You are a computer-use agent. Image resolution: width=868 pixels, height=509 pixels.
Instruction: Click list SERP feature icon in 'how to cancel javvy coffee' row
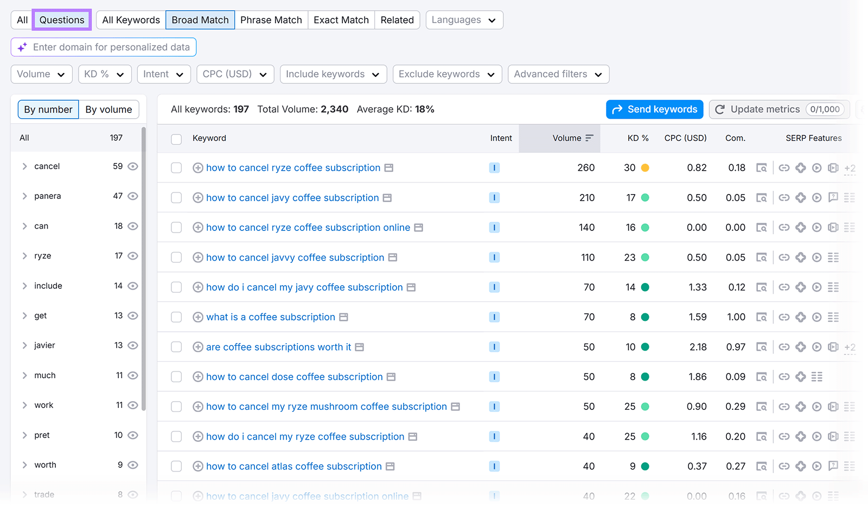[x=833, y=257]
